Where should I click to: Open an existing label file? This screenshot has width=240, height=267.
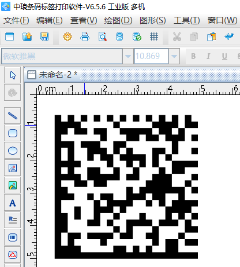(27, 36)
